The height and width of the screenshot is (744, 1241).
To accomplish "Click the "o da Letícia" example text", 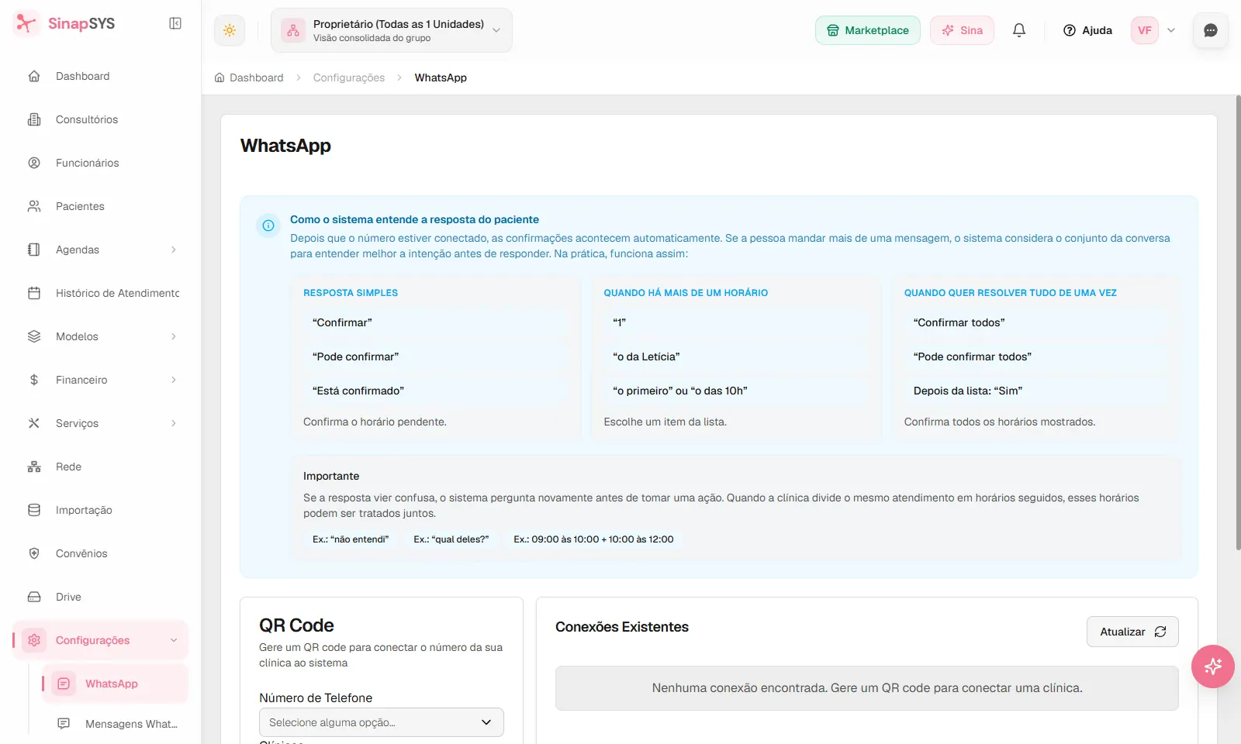I will click(x=646, y=356).
